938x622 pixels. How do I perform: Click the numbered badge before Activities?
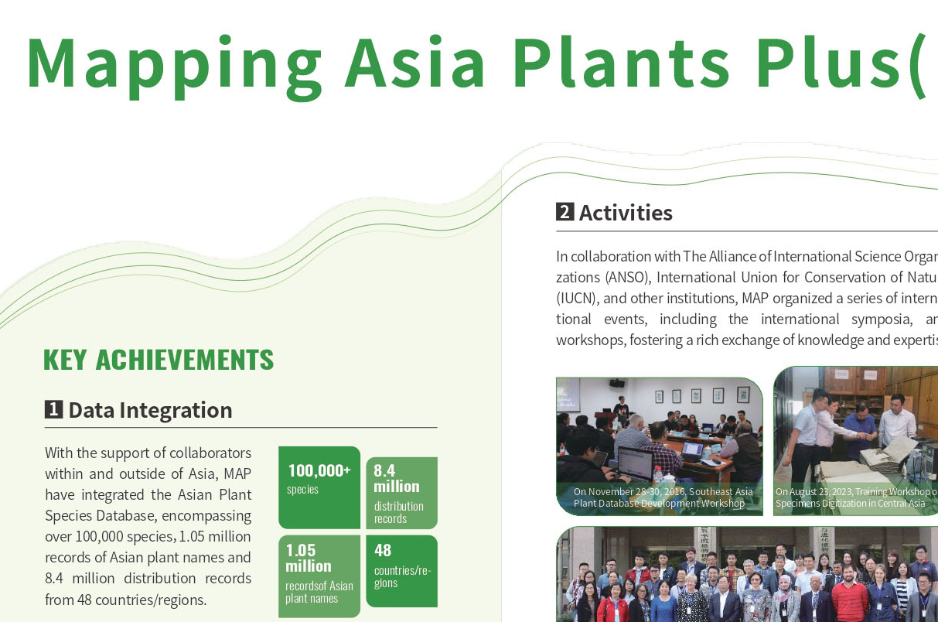[x=565, y=212]
